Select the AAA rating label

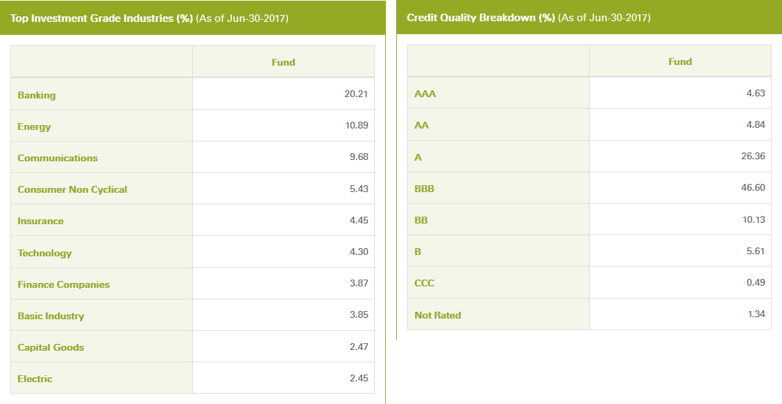425,94
